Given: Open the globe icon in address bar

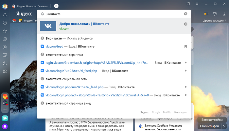Looking at the screenshot, I should tap(42, 14).
